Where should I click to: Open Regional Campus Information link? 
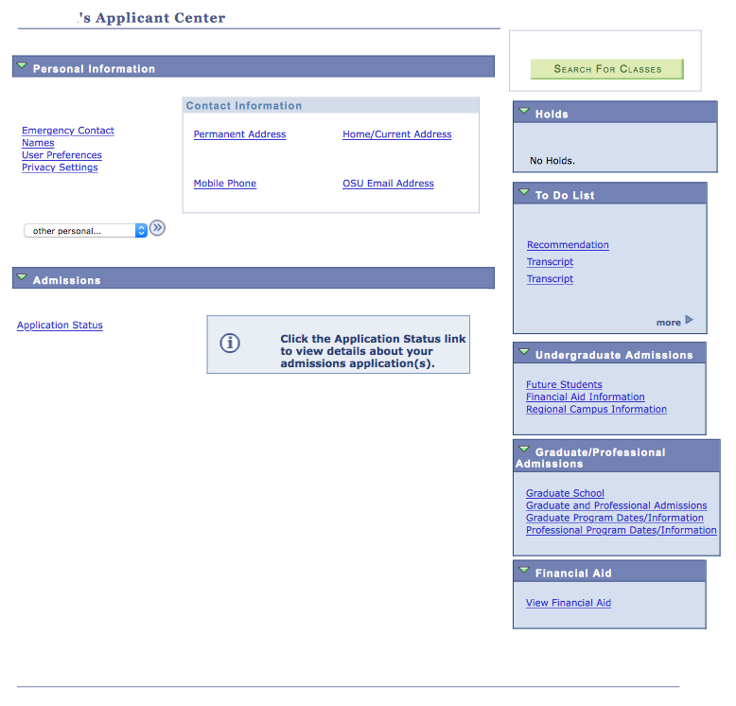596,410
